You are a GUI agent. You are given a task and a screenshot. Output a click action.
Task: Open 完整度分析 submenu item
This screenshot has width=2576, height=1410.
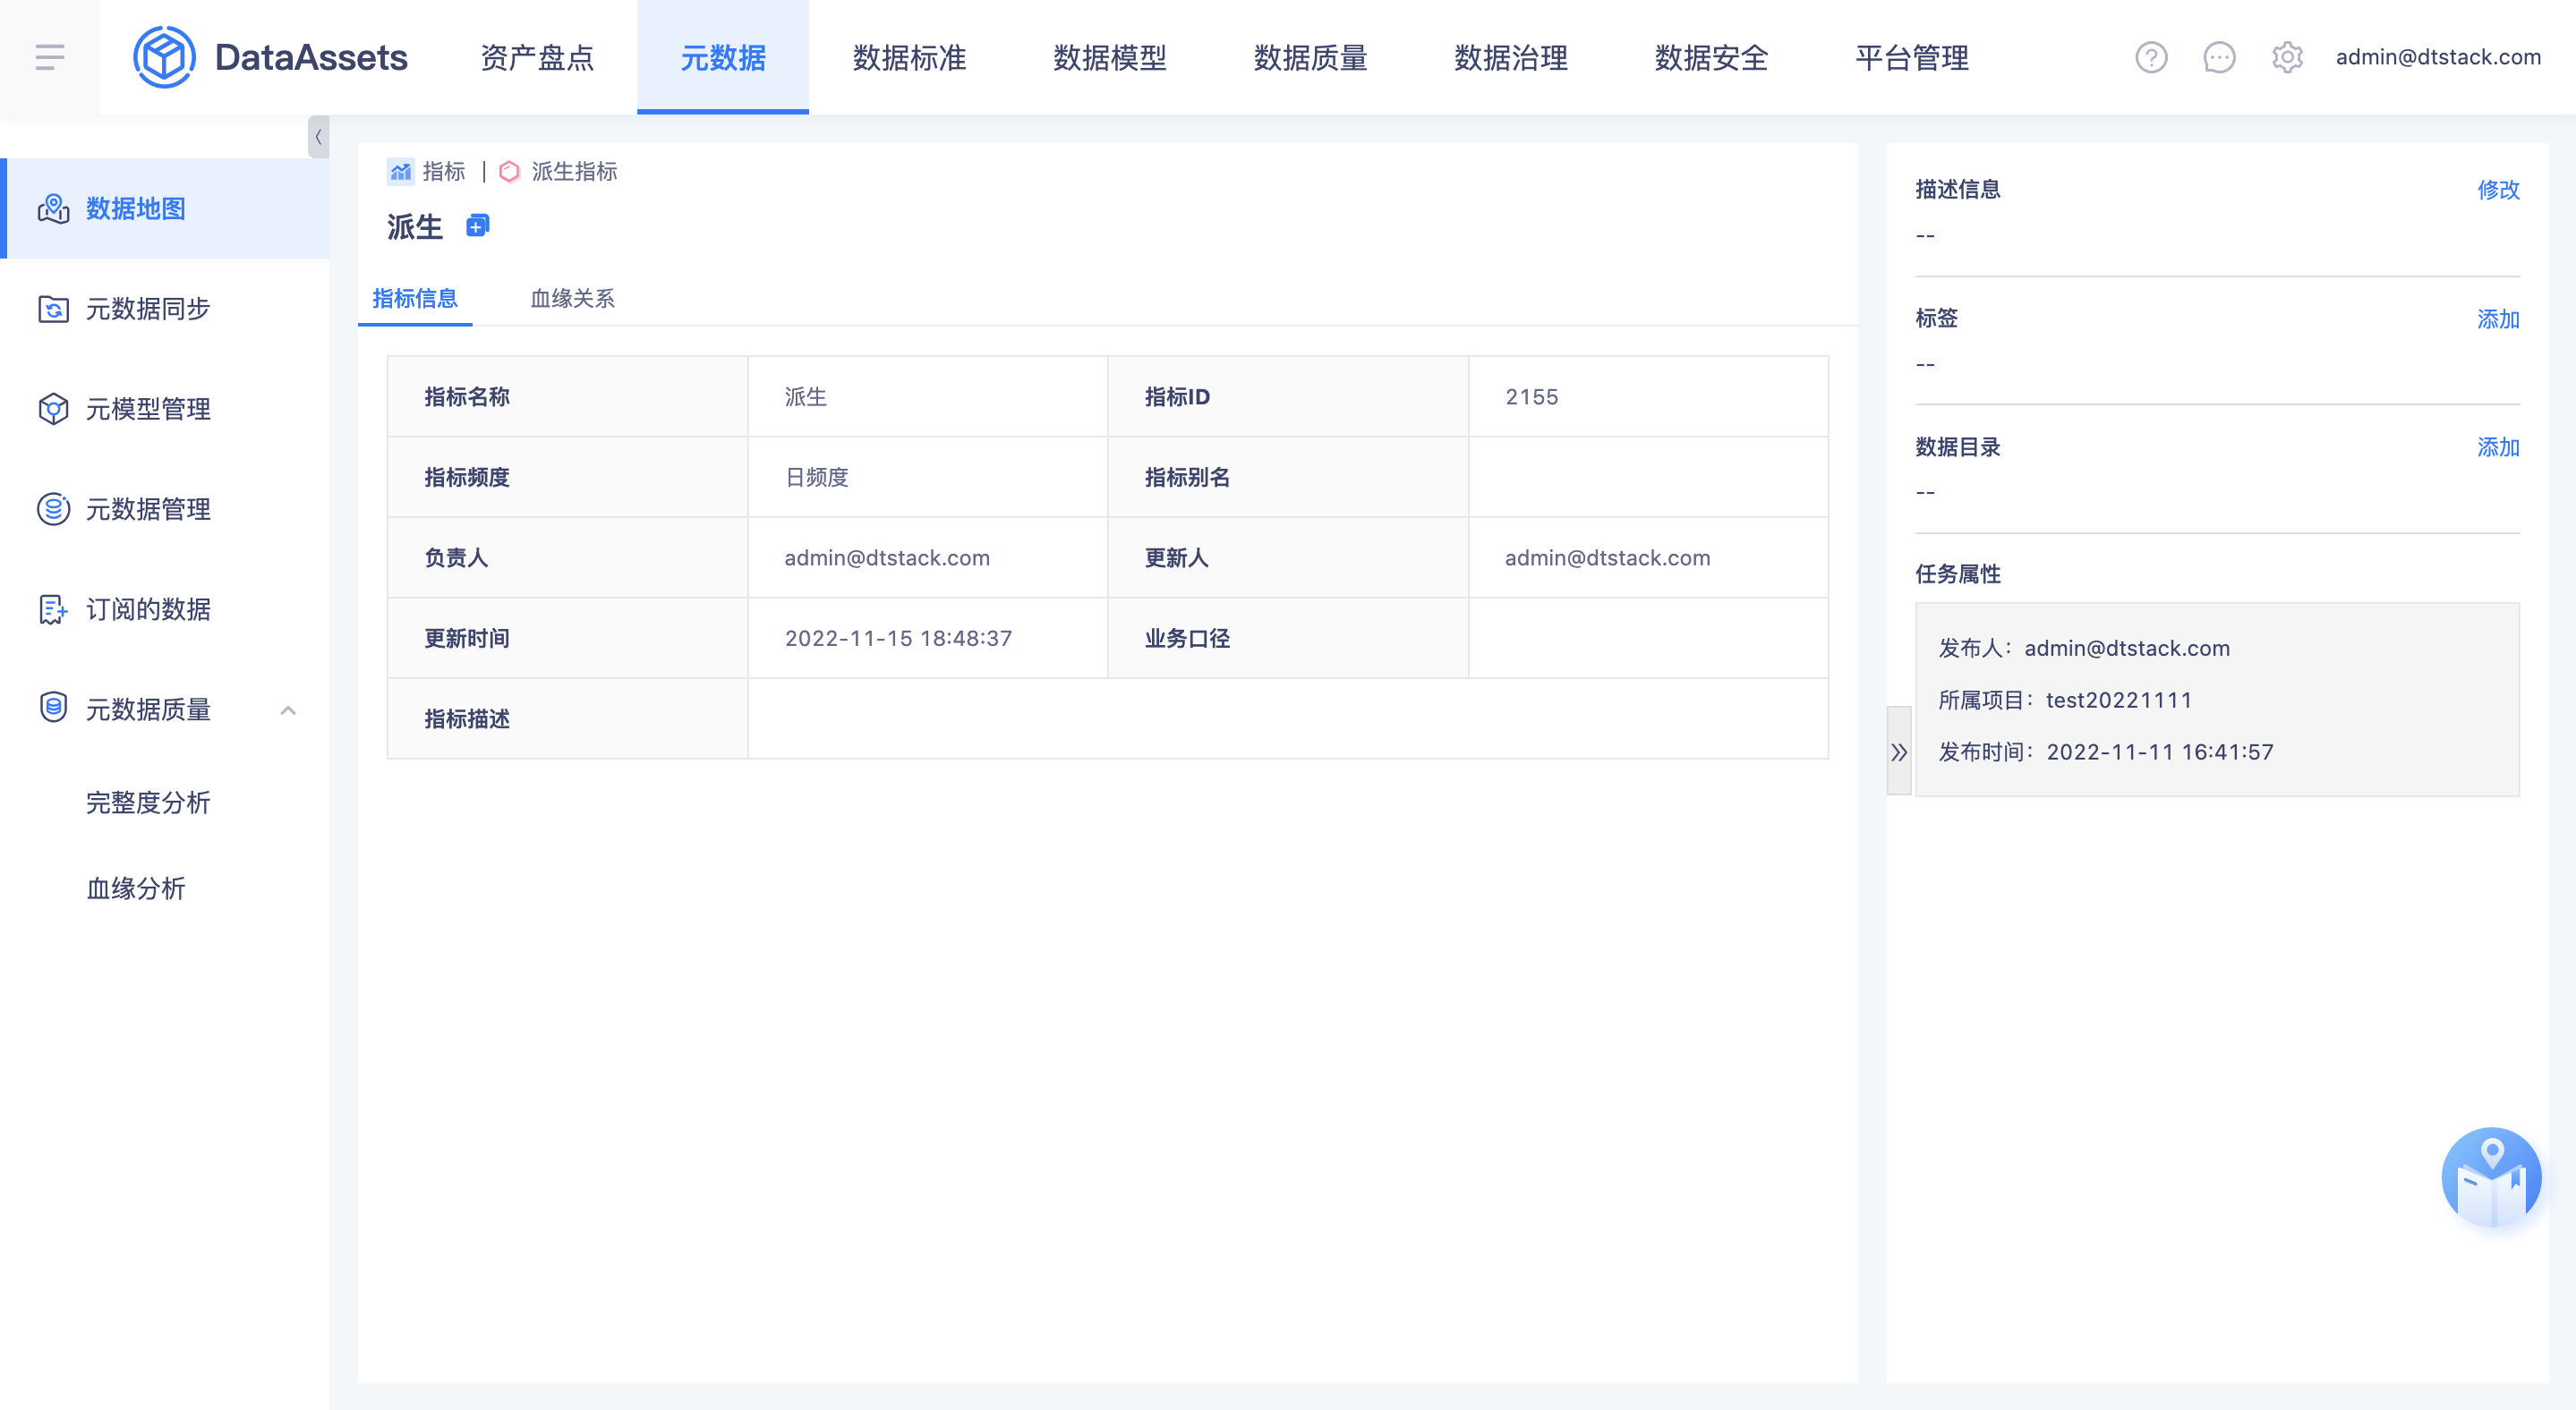click(x=148, y=803)
